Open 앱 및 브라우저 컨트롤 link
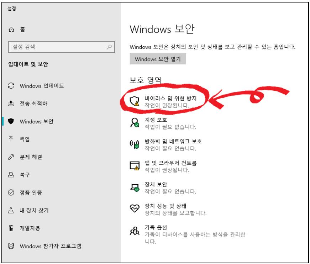Screen dimensions: 310x264 click(x=170, y=163)
